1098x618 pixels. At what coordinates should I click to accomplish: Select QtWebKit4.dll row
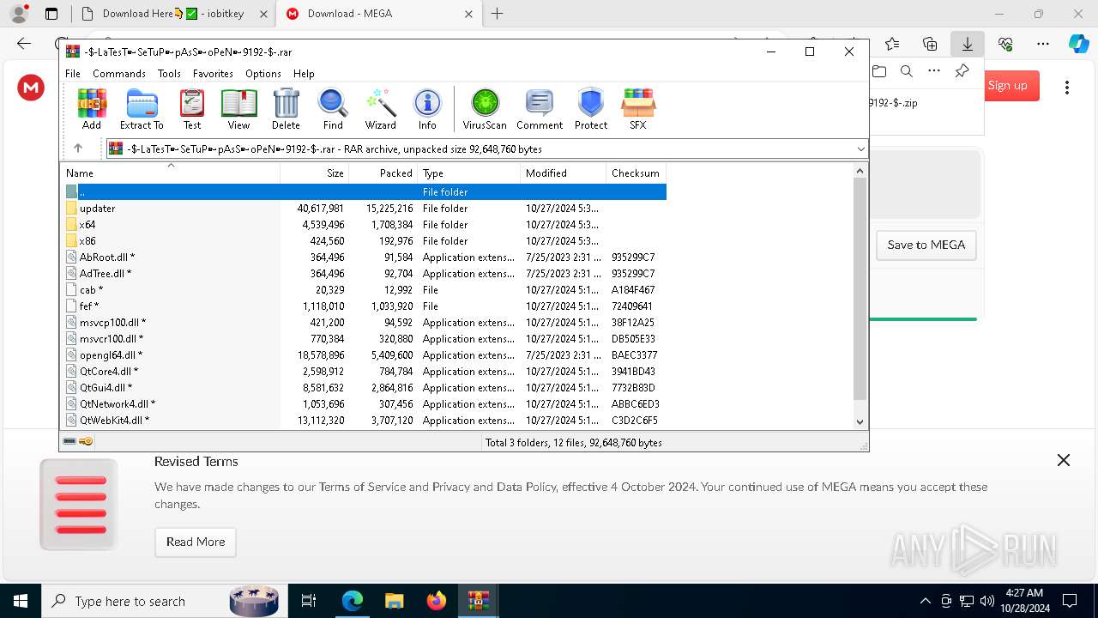point(364,420)
